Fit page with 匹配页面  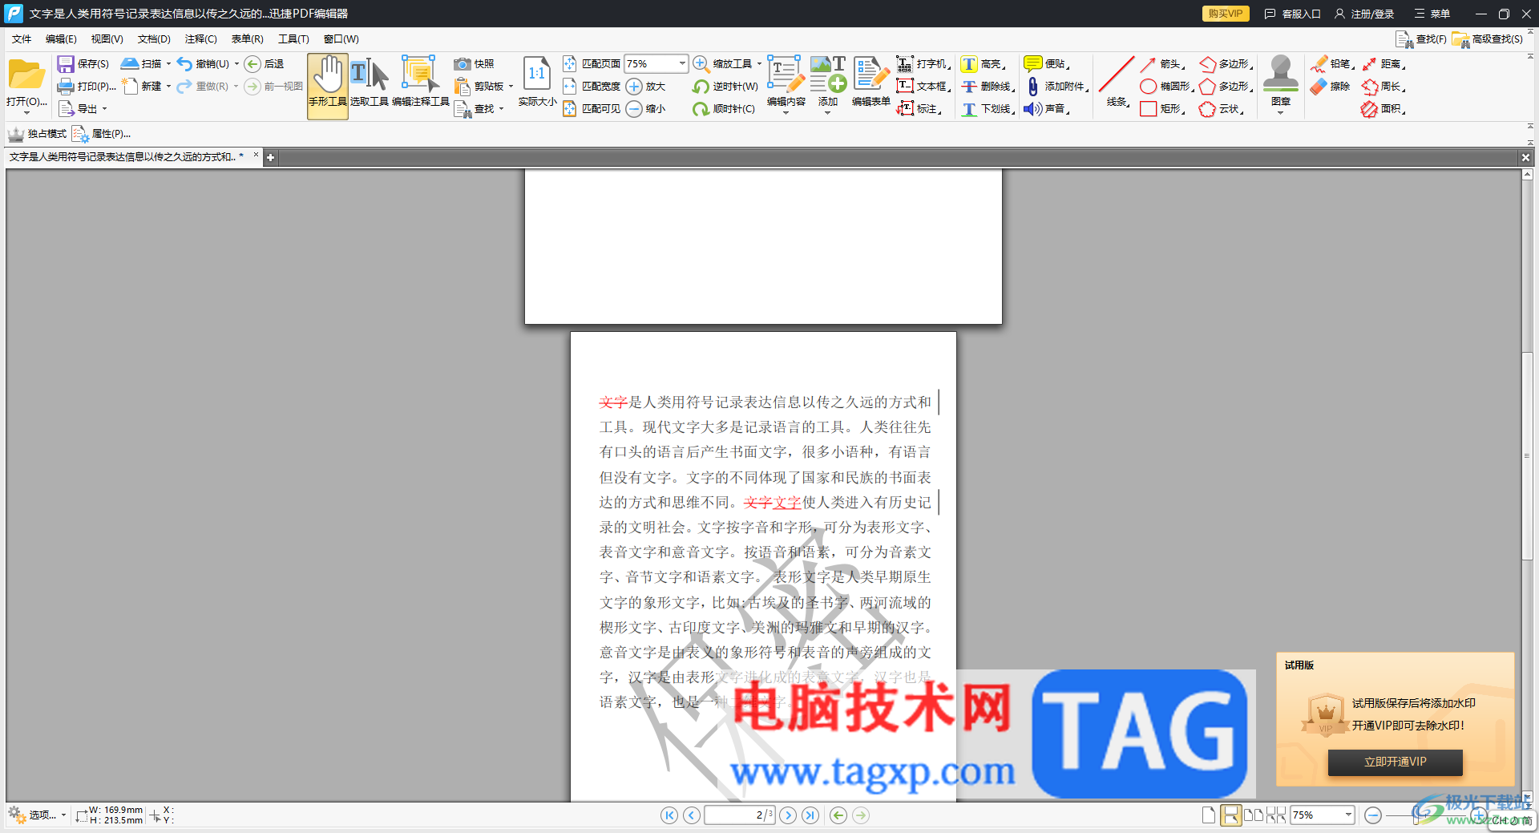(x=592, y=64)
